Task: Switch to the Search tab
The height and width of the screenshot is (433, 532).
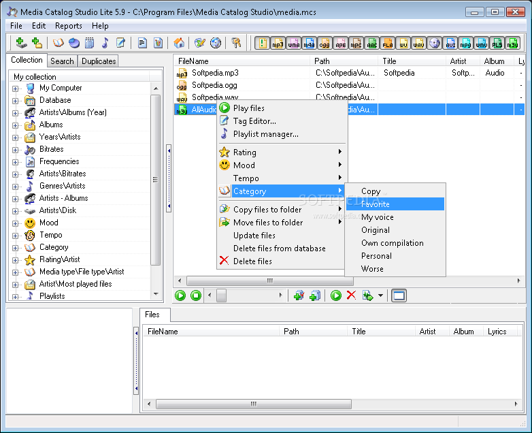Action: coord(62,61)
